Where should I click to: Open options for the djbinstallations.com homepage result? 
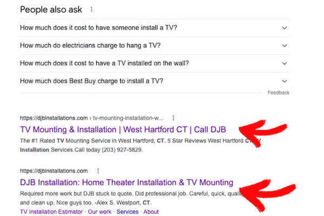pyautogui.click(x=98, y=171)
